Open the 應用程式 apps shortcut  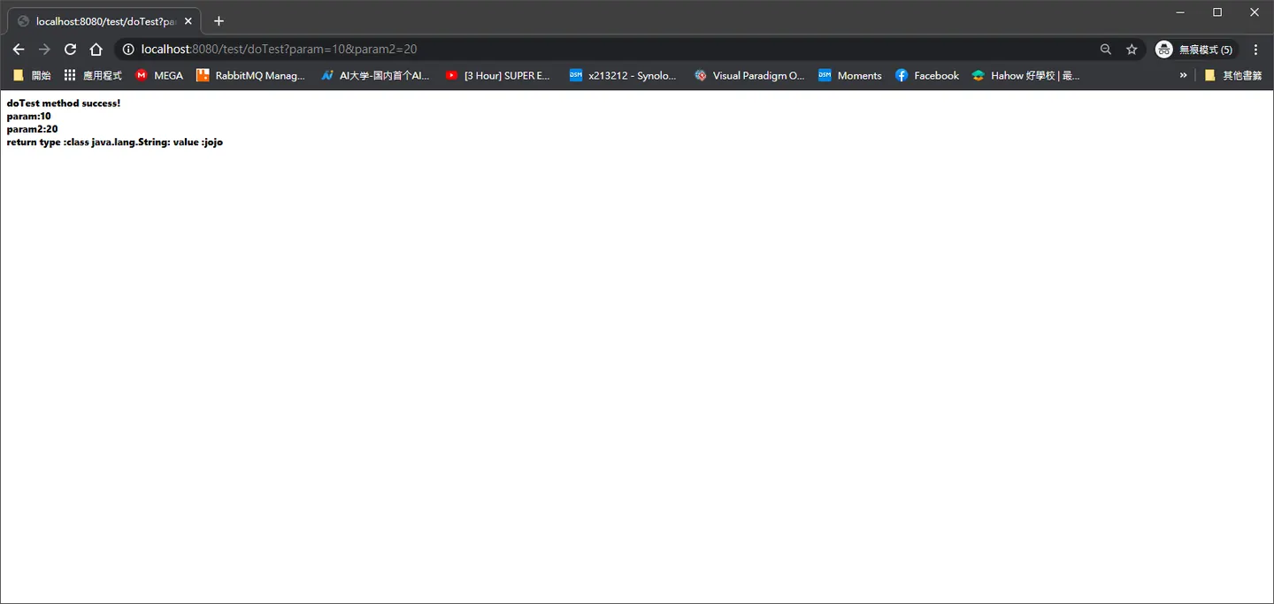93,75
